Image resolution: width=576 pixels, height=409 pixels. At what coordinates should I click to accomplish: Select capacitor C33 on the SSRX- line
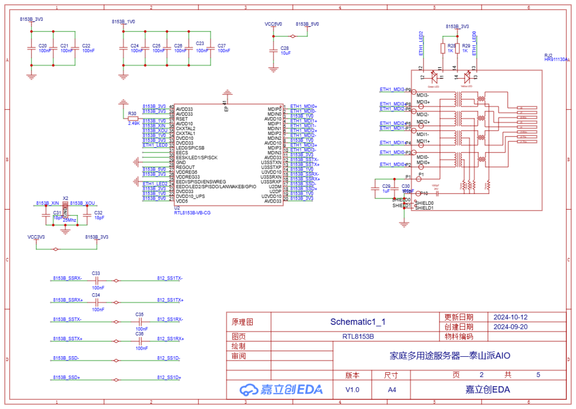click(x=96, y=280)
